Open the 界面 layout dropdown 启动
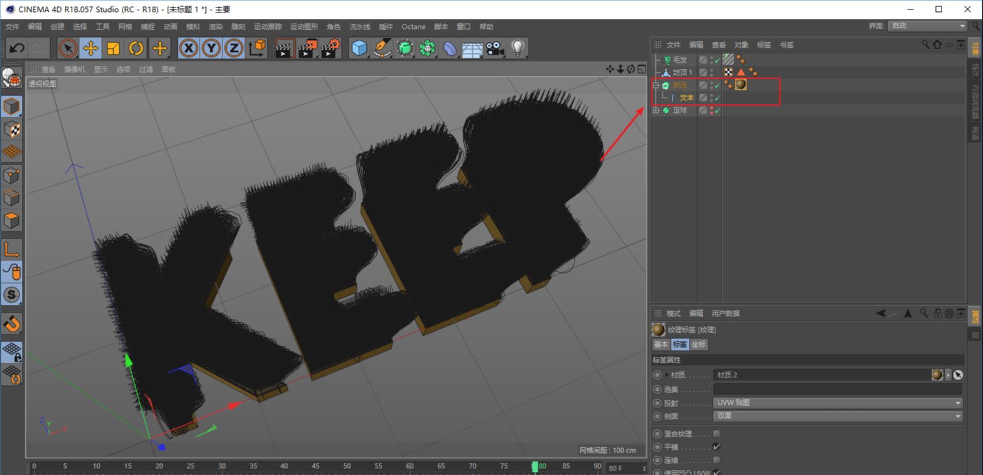The width and height of the screenshot is (983, 475). (x=927, y=26)
